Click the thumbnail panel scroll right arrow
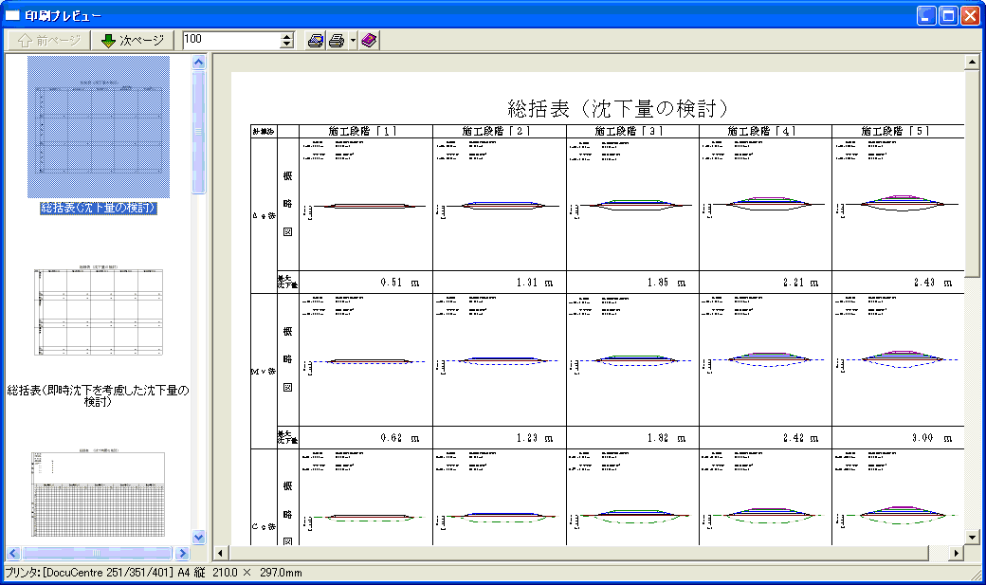The width and height of the screenshot is (986, 585). tap(182, 554)
